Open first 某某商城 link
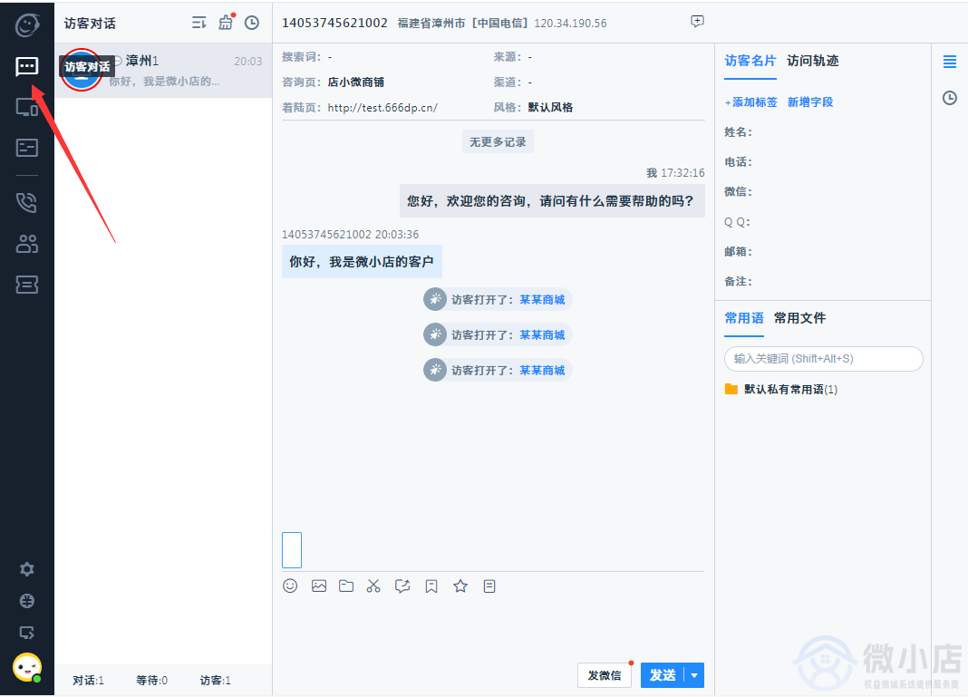 [x=542, y=299]
